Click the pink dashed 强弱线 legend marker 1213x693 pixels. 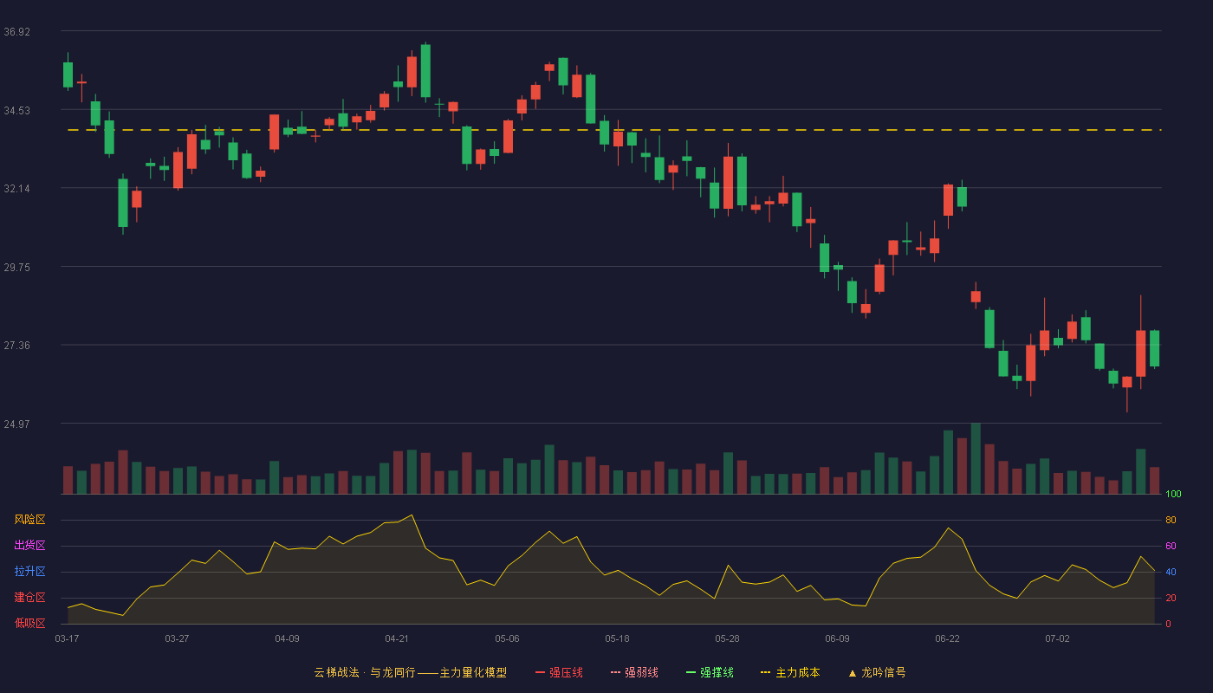pyautogui.click(x=615, y=672)
